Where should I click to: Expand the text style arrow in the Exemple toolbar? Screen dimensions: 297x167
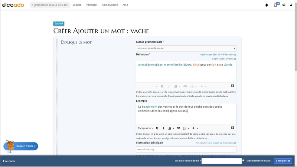point(173,128)
